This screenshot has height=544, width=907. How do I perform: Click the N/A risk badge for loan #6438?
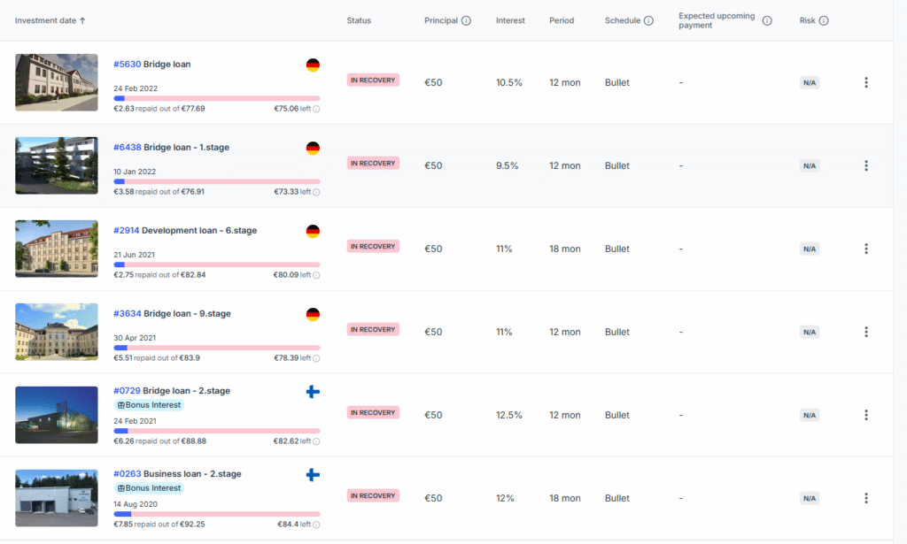pos(810,165)
